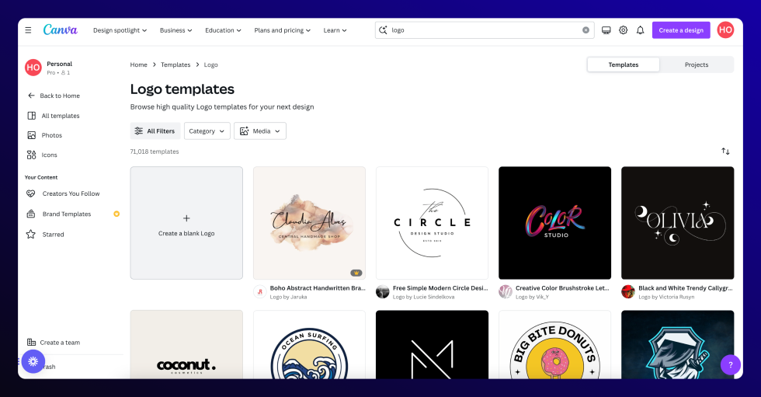Screen dimensions: 761x397
Task: Expand the Media dropdown
Action: point(260,131)
